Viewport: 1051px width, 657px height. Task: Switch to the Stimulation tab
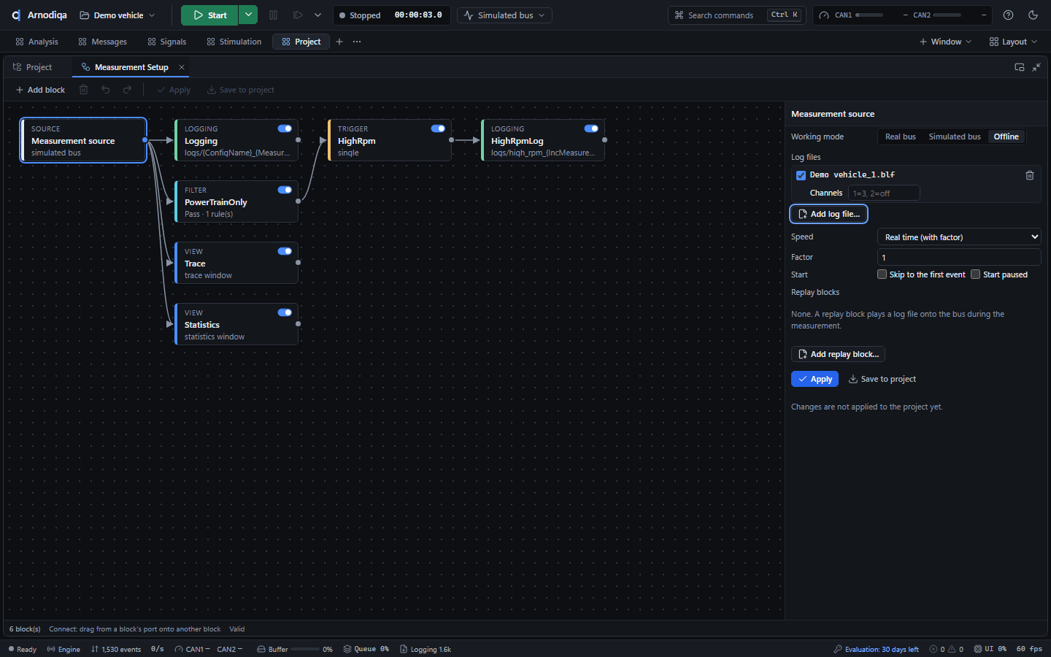[234, 42]
